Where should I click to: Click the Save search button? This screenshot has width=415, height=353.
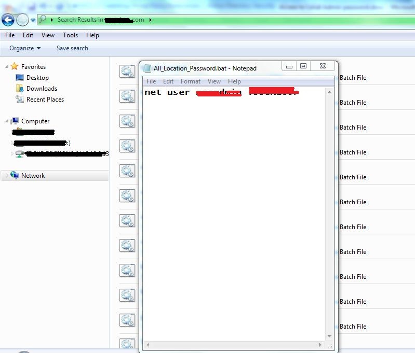(72, 48)
